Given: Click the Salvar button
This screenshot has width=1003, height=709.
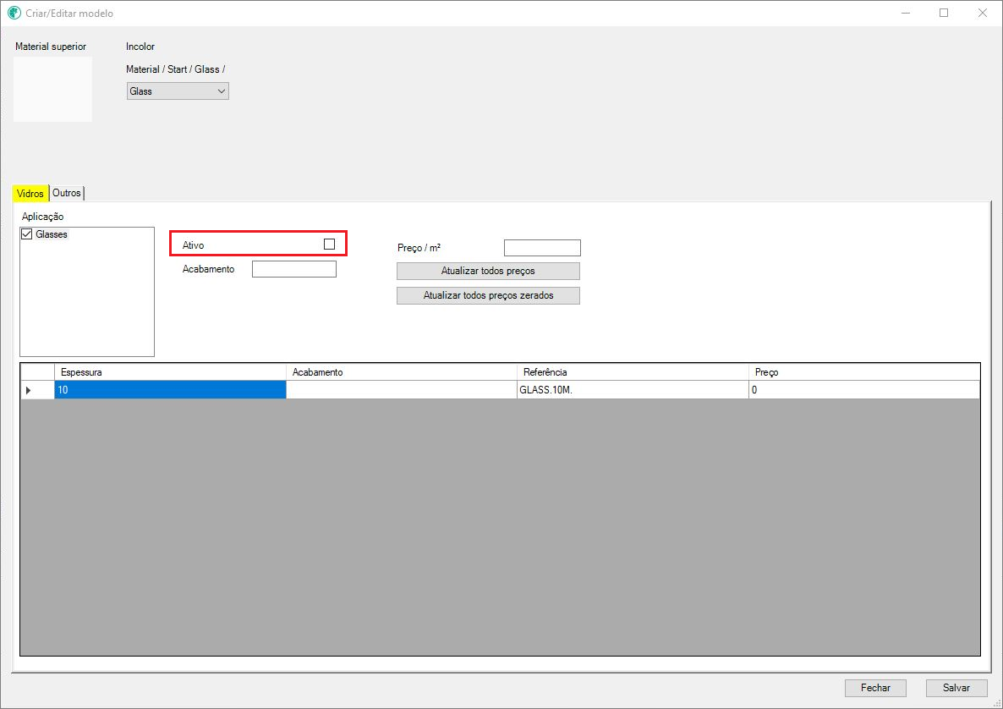Looking at the screenshot, I should pos(956,688).
